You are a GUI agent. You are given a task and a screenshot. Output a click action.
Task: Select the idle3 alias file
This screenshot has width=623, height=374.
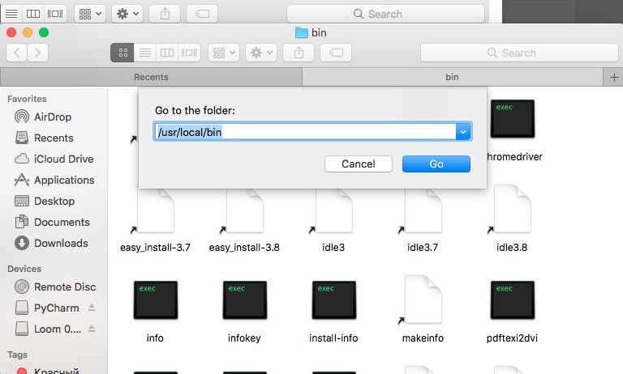pos(333,210)
